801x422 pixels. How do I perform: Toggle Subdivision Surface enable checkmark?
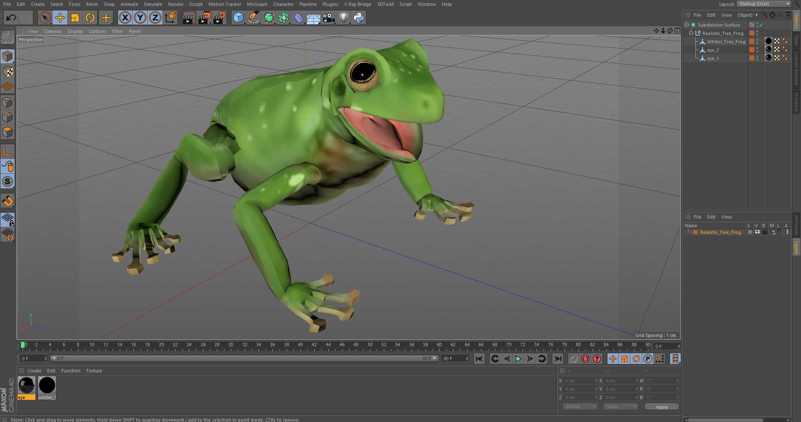[761, 25]
